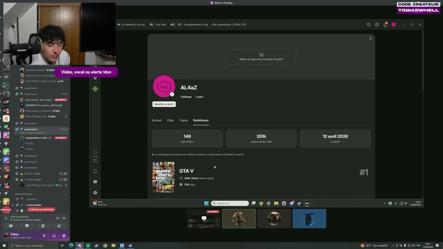Select the Statistiques tab
Image resolution: width=443 pixels, height=249 pixels.
[201, 120]
